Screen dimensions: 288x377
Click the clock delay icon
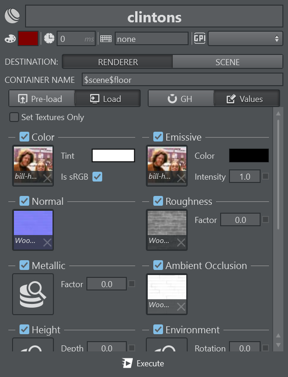(49, 39)
